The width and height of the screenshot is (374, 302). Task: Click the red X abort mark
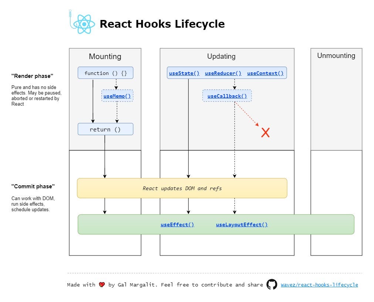point(265,133)
